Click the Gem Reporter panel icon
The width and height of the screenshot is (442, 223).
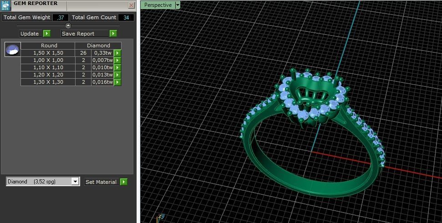[5, 5]
